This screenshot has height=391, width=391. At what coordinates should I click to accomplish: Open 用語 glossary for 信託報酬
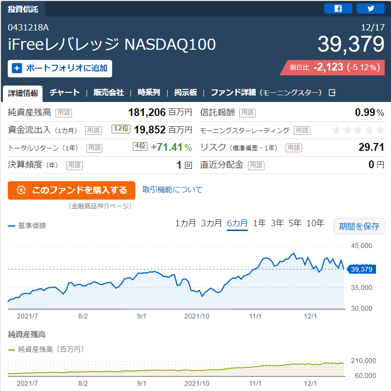tap(247, 113)
